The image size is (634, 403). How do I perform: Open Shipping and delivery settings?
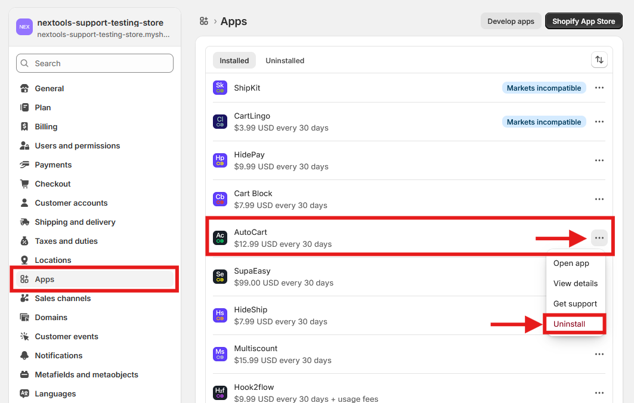click(75, 222)
